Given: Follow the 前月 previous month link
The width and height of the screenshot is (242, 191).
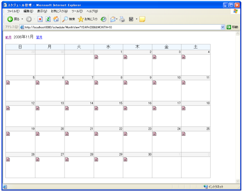Looking at the screenshot, I should point(9,37).
